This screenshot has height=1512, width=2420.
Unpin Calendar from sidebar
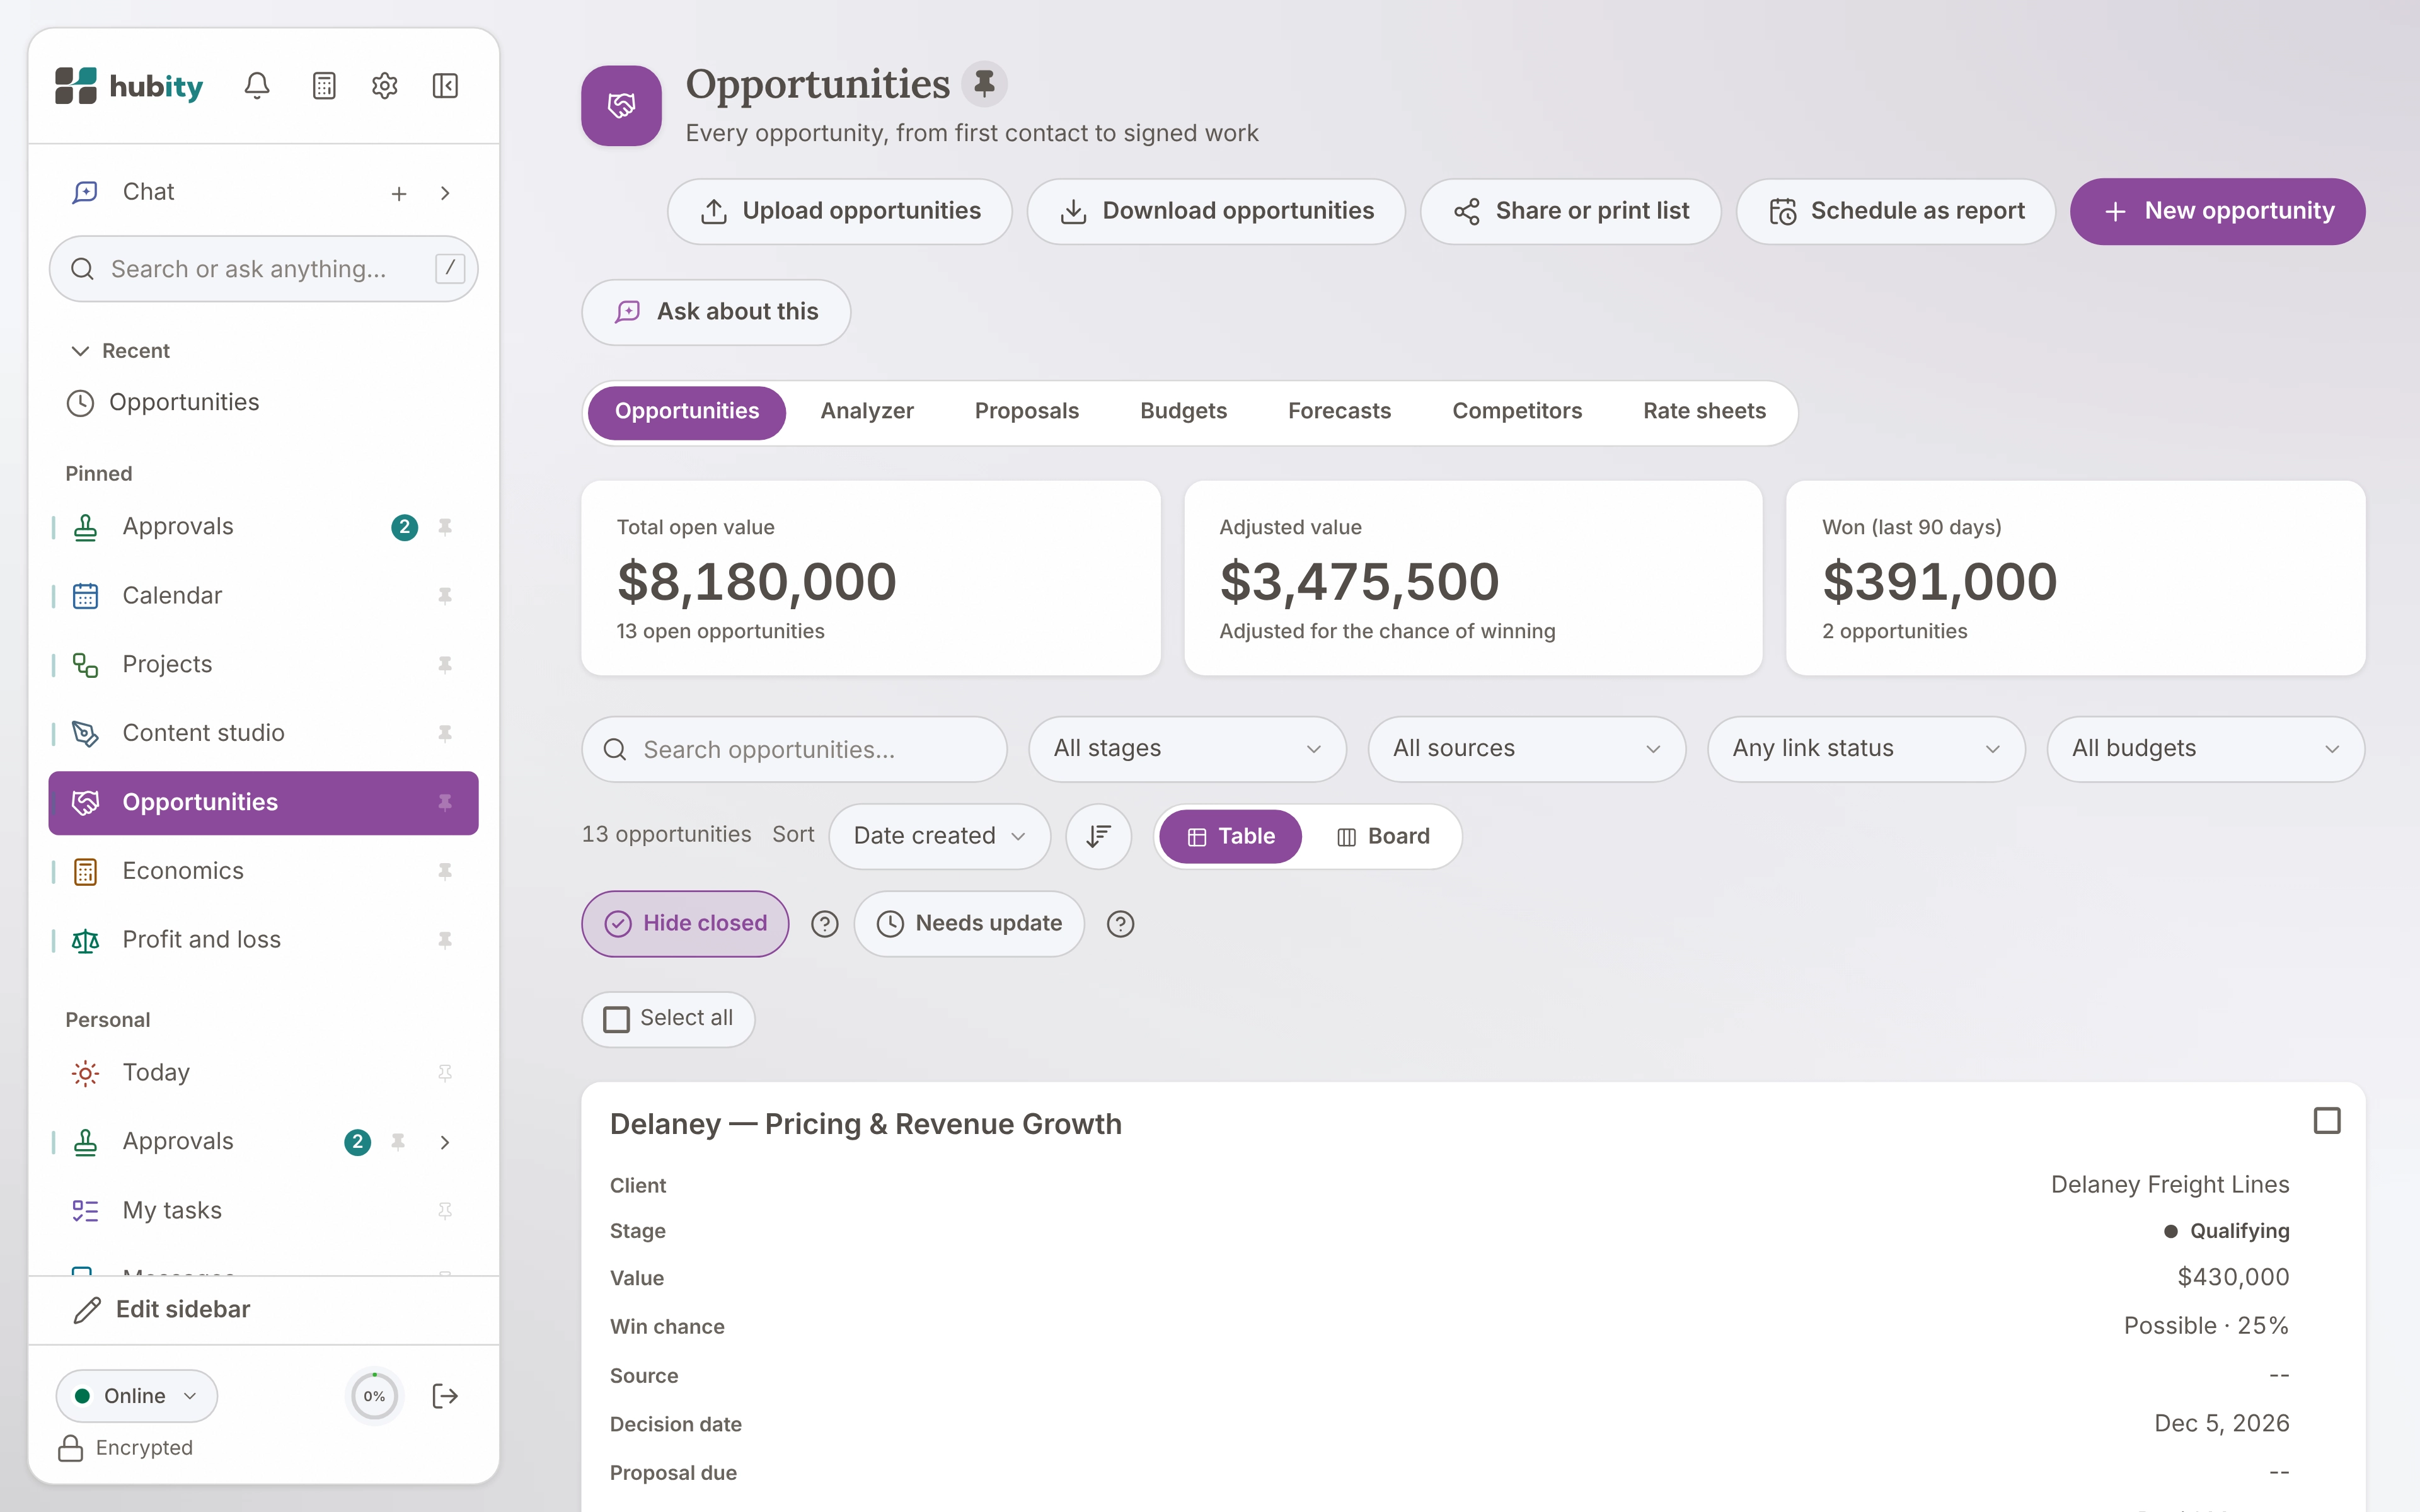(445, 596)
